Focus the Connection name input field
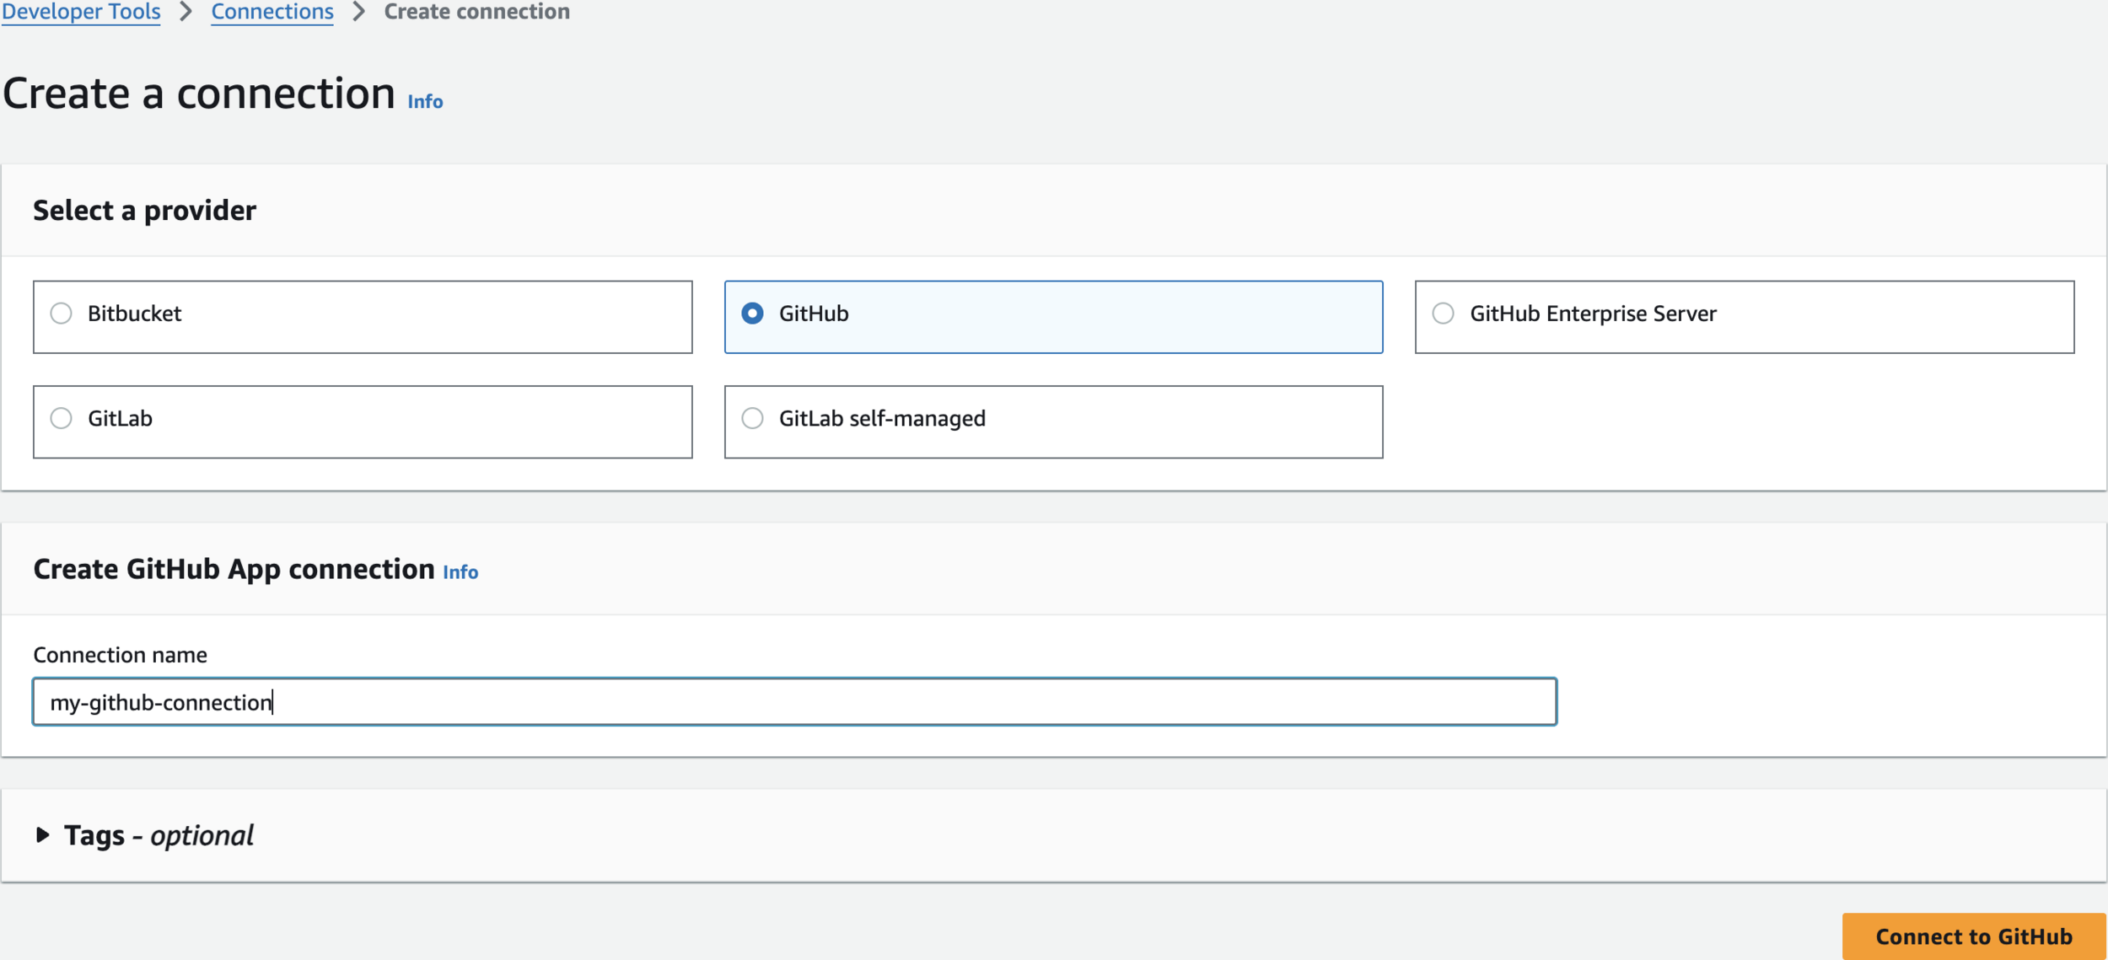Screen dimensions: 2108x960 pyautogui.click(x=794, y=702)
